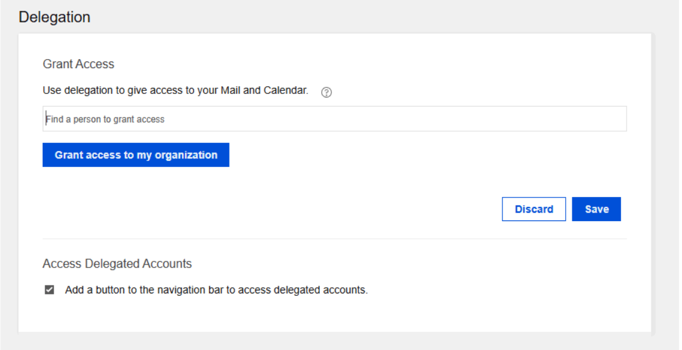Uncheck the delegated accounts navigation checkbox
This screenshot has height=350, width=682.
coord(49,290)
